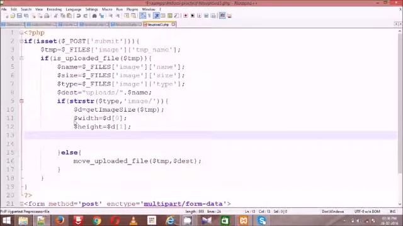
Task: Click Run a Macro Multiple Times icon
Action: click(x=206, y=16)
